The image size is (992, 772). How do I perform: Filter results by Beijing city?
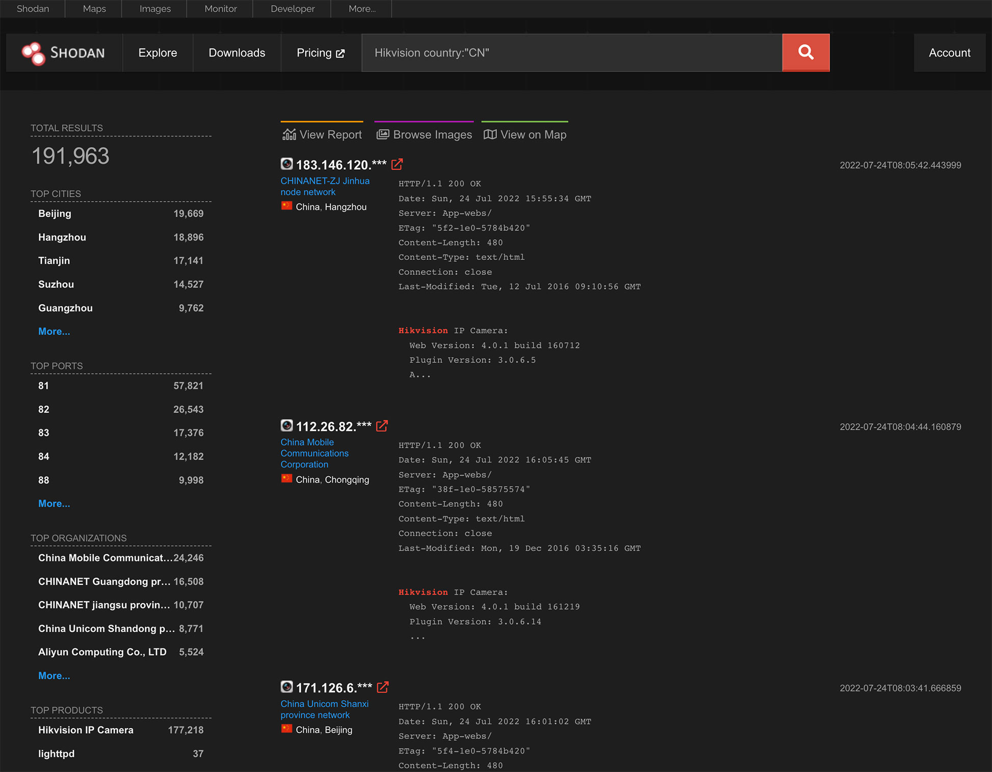tap(55, 214)
